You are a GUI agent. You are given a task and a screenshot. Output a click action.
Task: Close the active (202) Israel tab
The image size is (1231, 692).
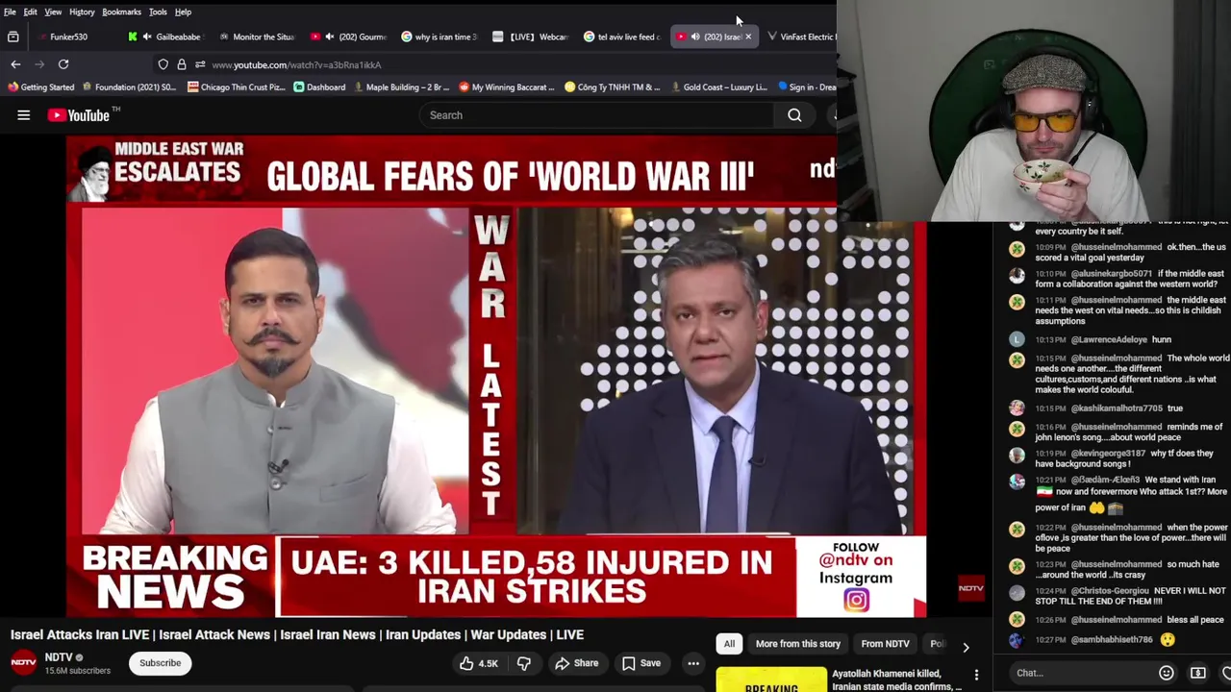click(x=748, y=37)
